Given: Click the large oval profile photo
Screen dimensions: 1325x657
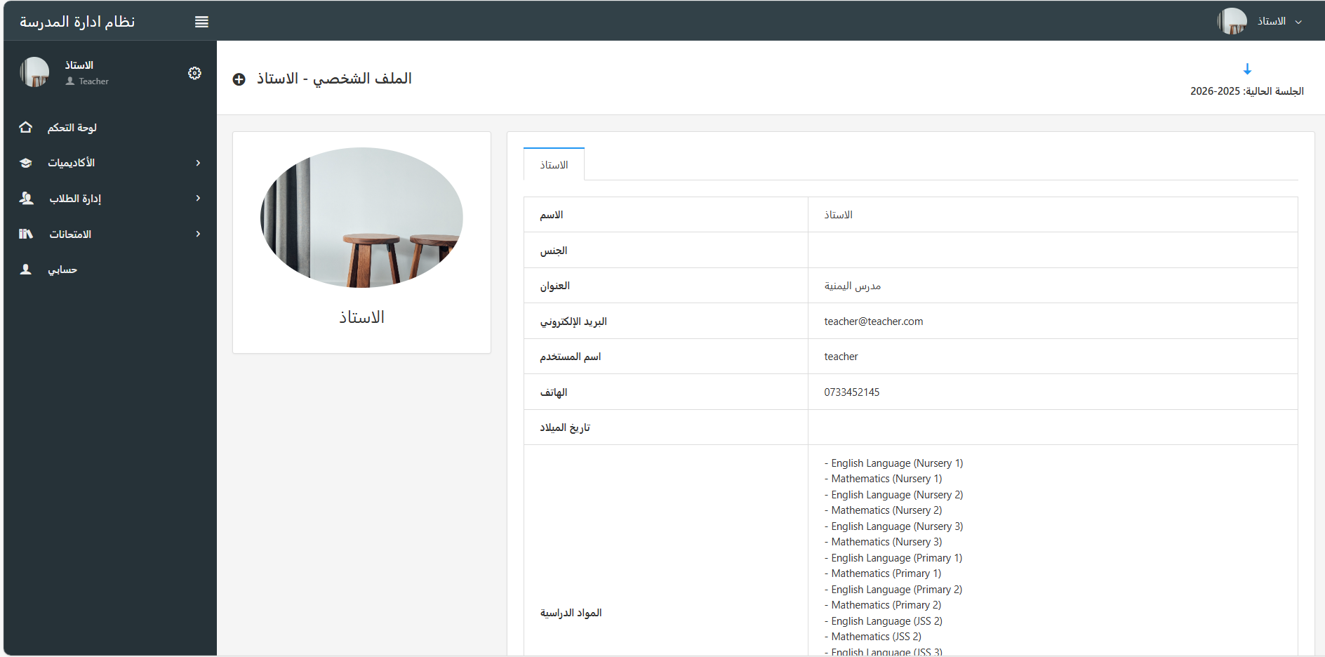Looking at the screenshot, I should click(361, 218).
